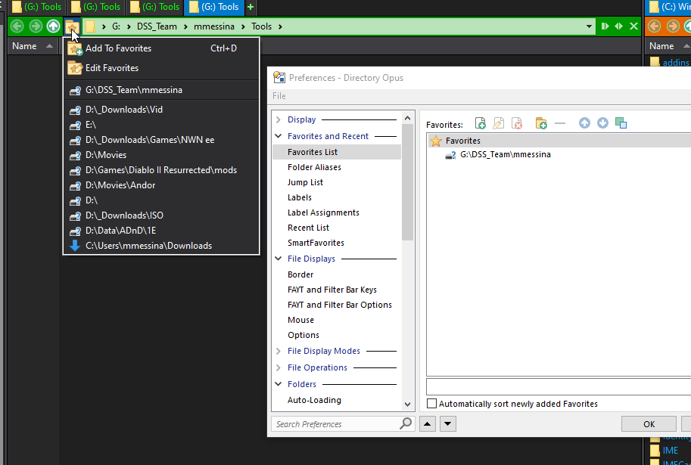691x465 pixels.
Task: Enable automatically sort newly added Favorites
Action: click(431, 404)
